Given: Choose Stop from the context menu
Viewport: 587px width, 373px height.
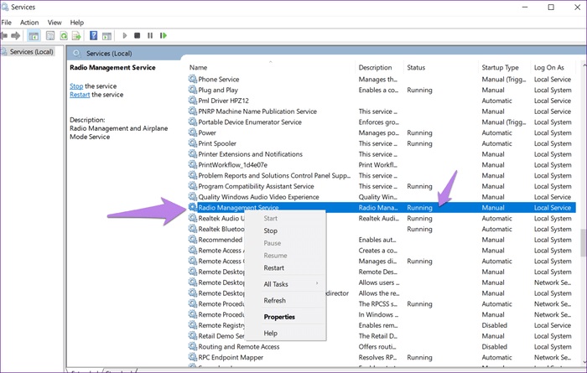Looking at the screenshot, I should [x=270, y=231].
